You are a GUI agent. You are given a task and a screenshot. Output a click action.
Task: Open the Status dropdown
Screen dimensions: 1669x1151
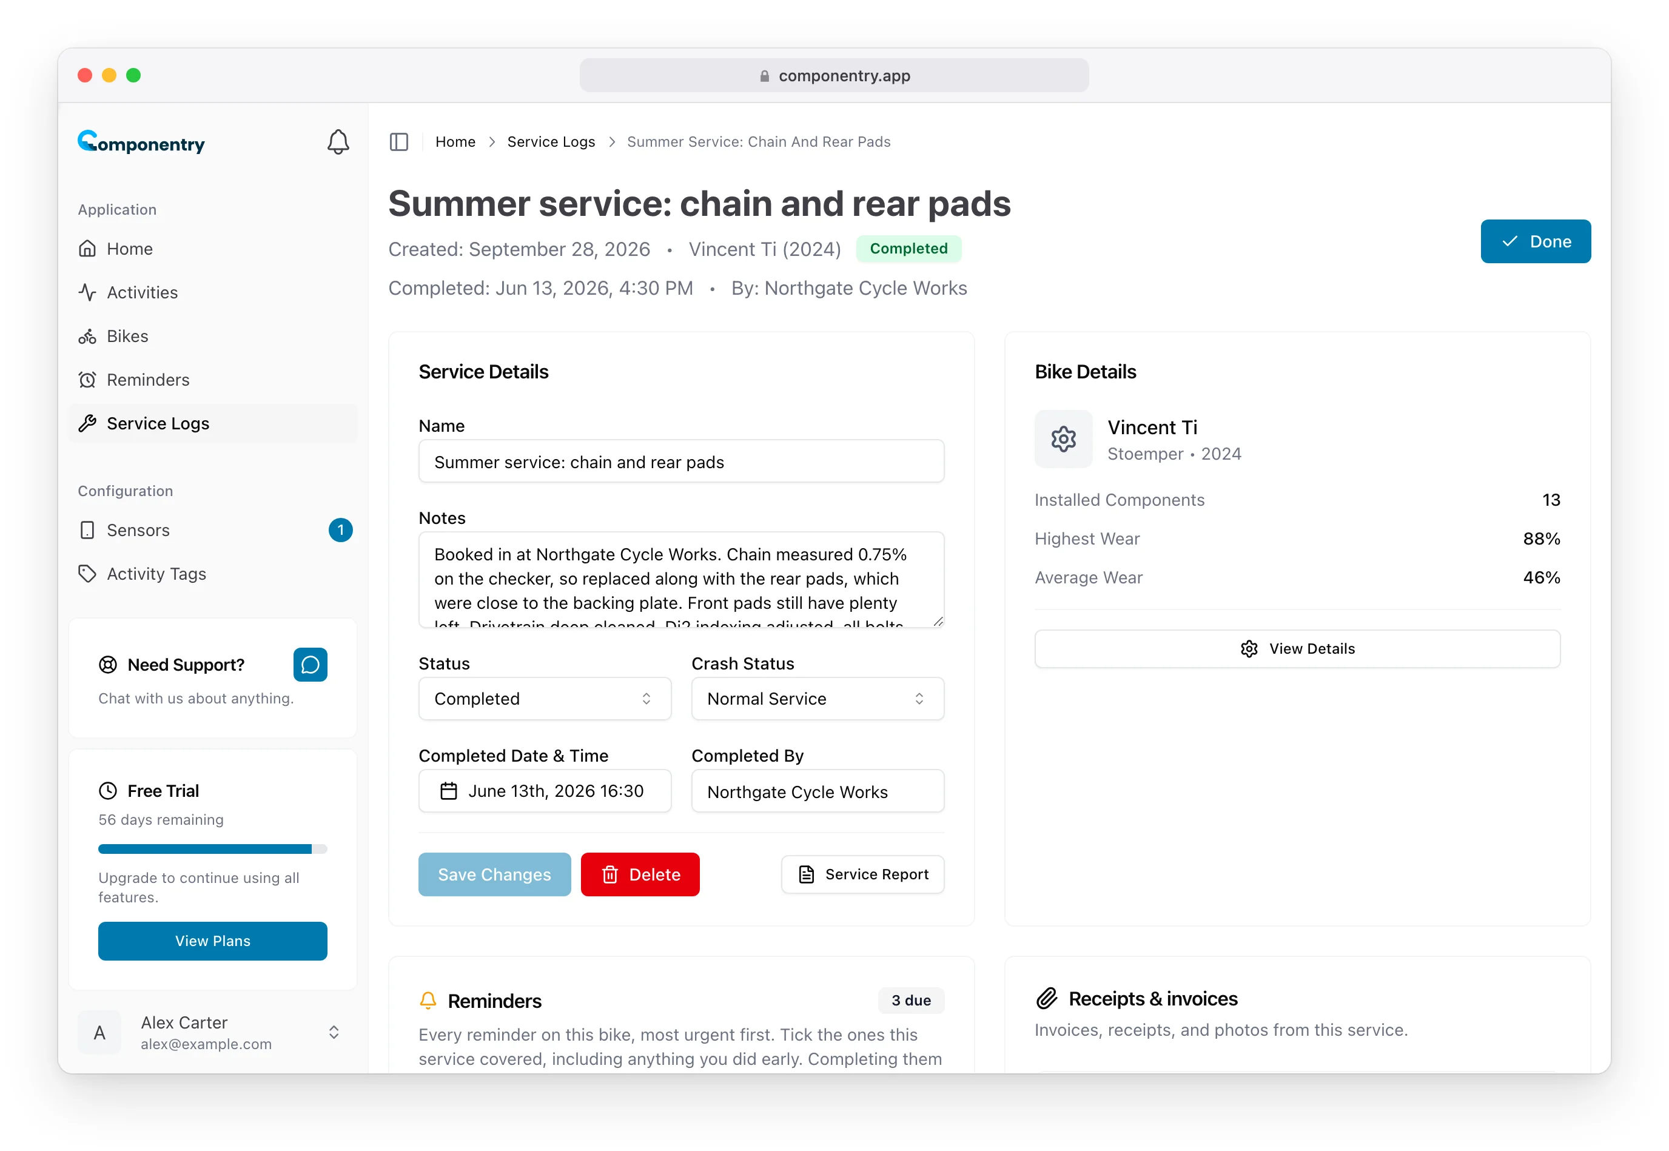pos(545,698)
